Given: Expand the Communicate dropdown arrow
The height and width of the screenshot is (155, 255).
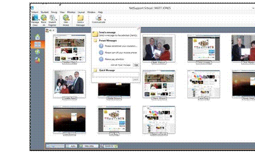Looking at the screenshot, I should (x=105, y=20).
